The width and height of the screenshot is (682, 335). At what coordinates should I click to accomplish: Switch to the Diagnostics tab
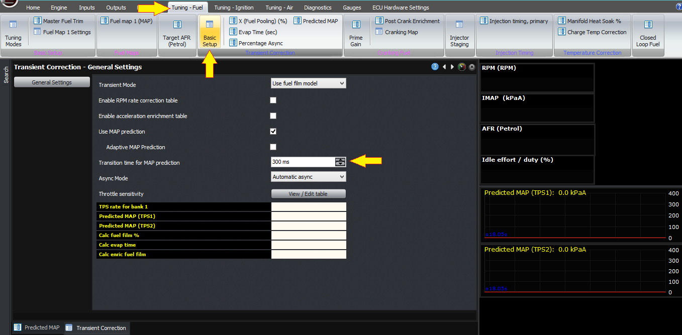pos(318,8)
